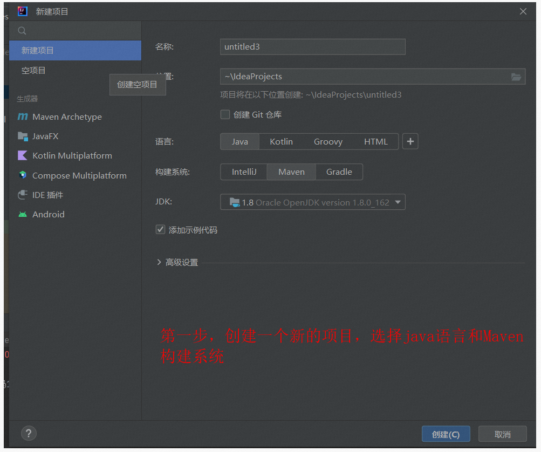Browse for a project location folder

point(516,77)
